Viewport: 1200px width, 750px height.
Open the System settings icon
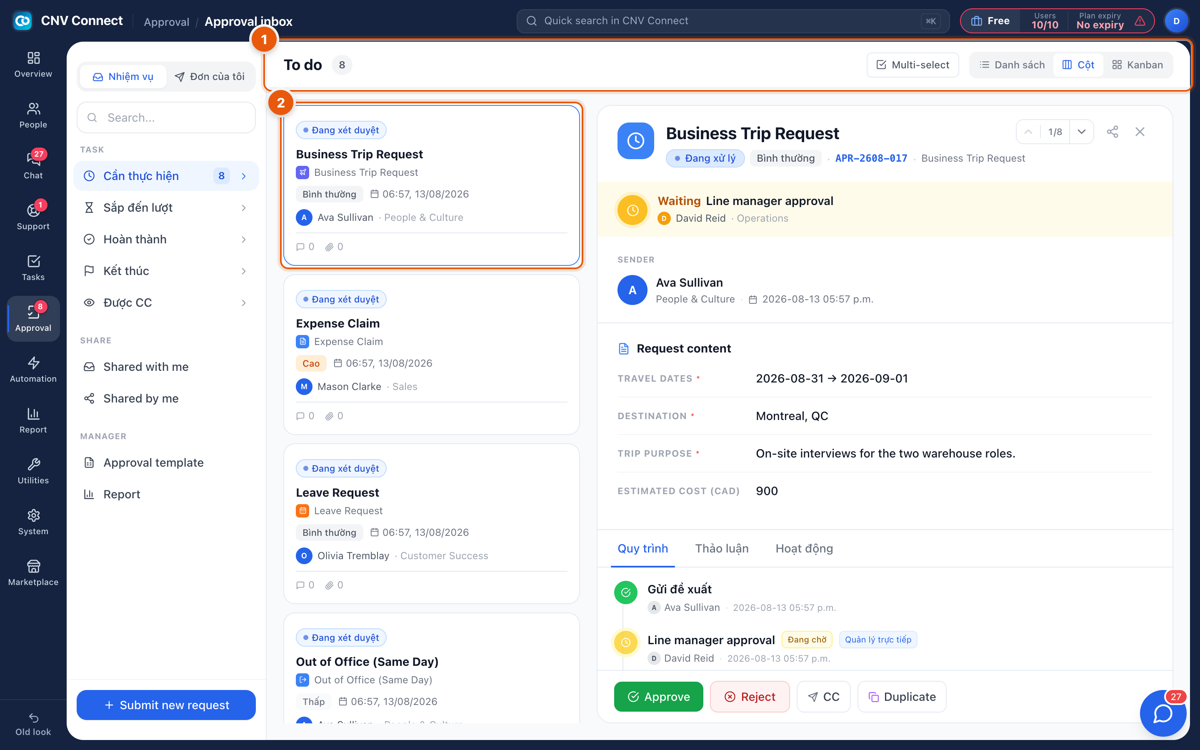[33, 522]
